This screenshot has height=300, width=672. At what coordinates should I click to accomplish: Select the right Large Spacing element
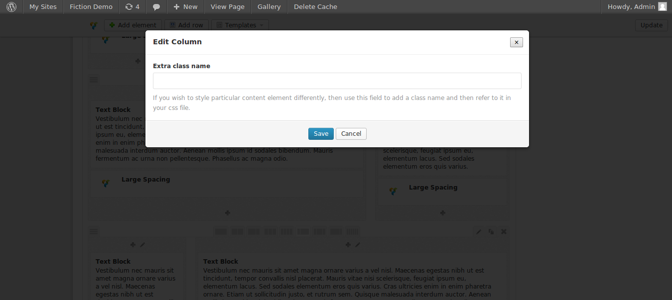click(442, 192)
